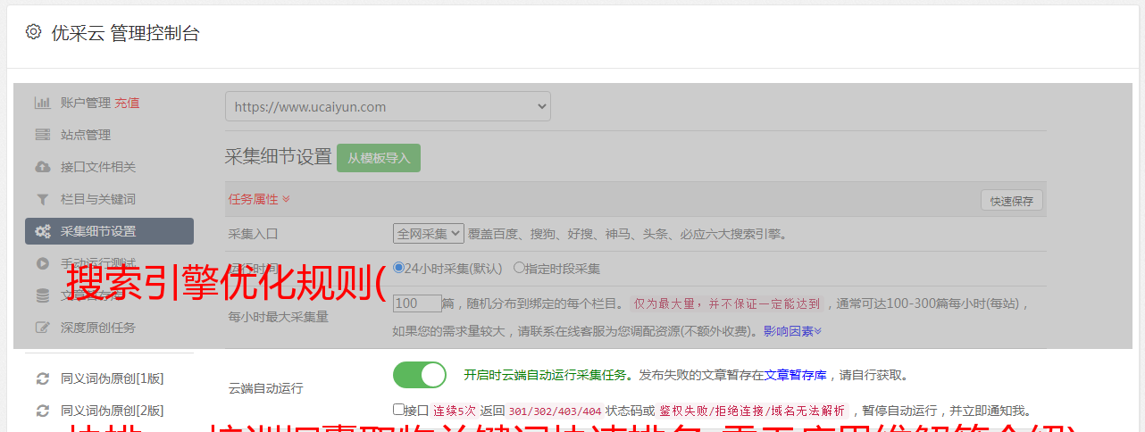Select 采集细节设置 in the sidebar
Image resolution: width=1145 pixels, height=432 pixels.
(109, 231)
